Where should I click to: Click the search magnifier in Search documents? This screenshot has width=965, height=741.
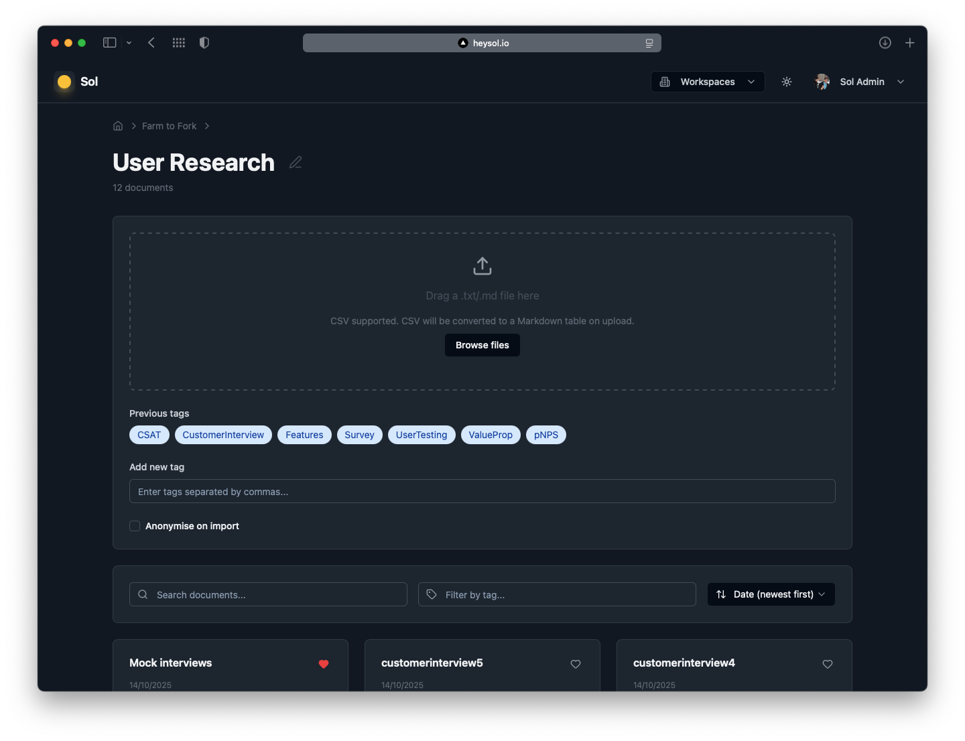point(142,594)
